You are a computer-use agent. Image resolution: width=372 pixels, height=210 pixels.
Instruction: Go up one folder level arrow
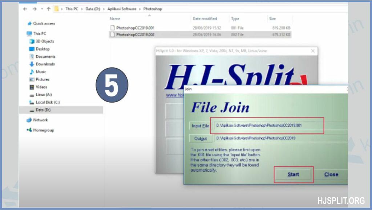[x=49, y=9]
